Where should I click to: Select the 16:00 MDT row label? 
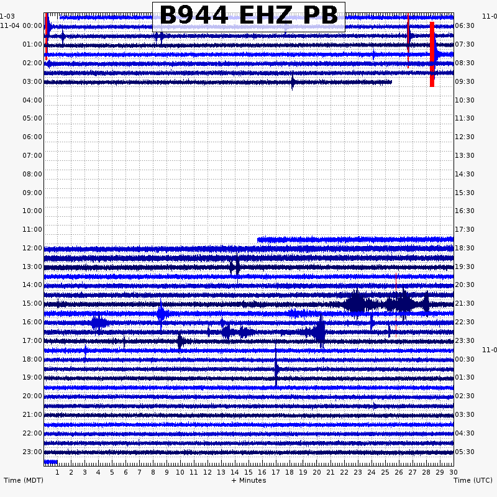tap(32, 322)
